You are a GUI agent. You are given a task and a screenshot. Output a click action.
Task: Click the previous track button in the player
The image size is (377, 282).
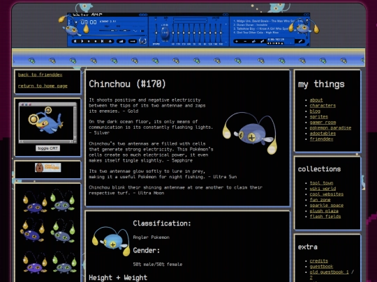pos(75,41)
